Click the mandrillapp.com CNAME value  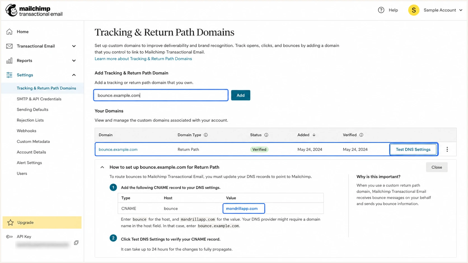pos(242,208)
